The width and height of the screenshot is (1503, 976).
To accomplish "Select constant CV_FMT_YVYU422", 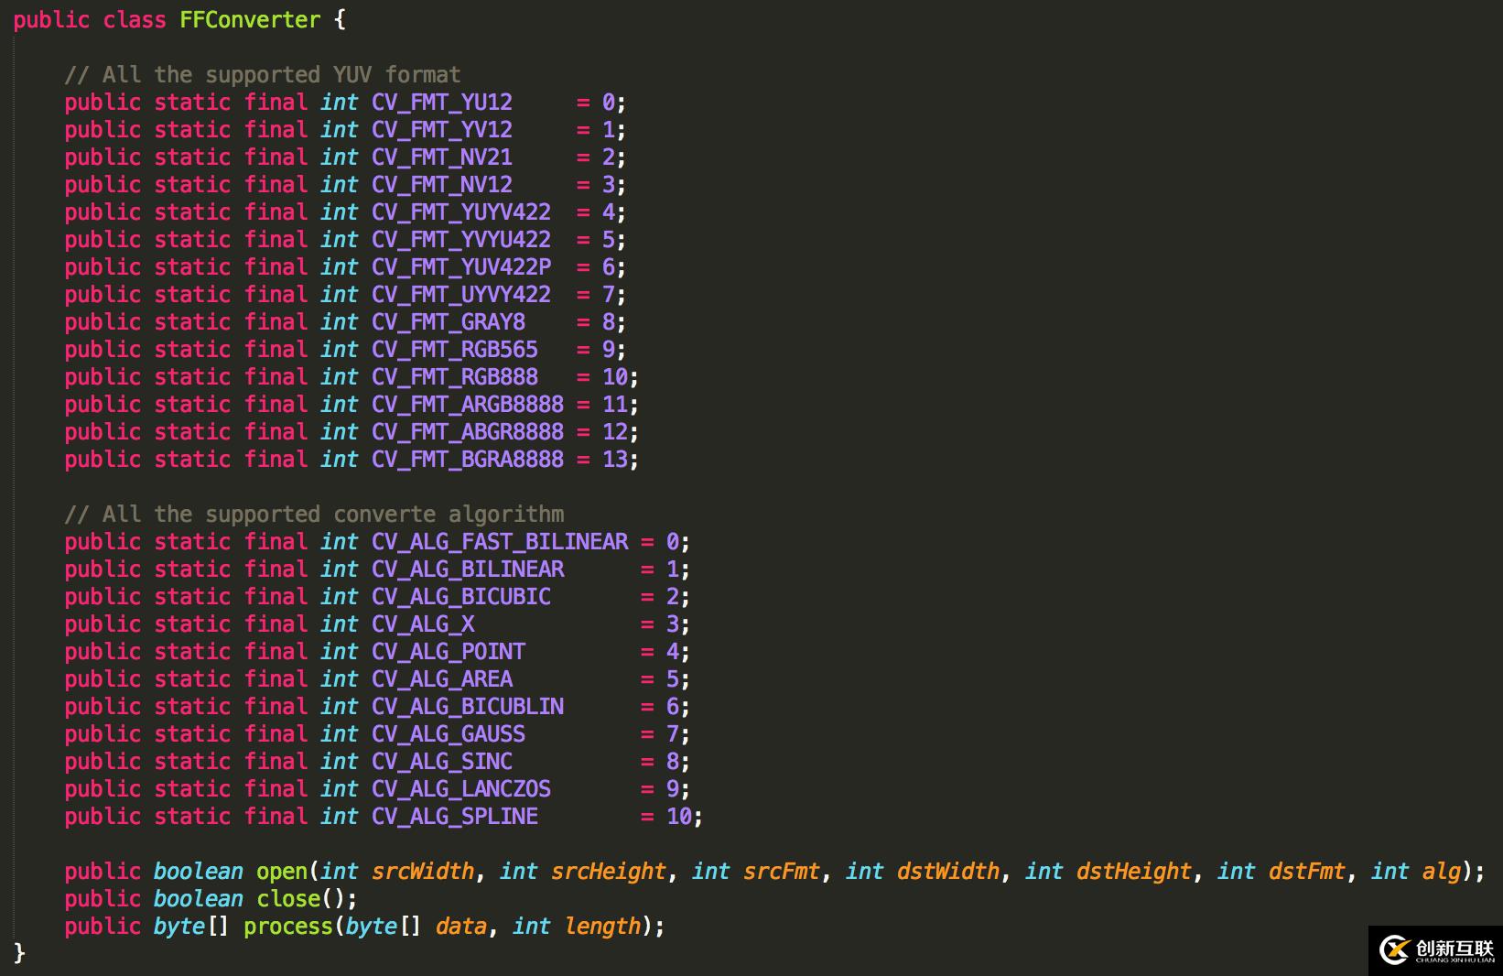I will 461,239.
